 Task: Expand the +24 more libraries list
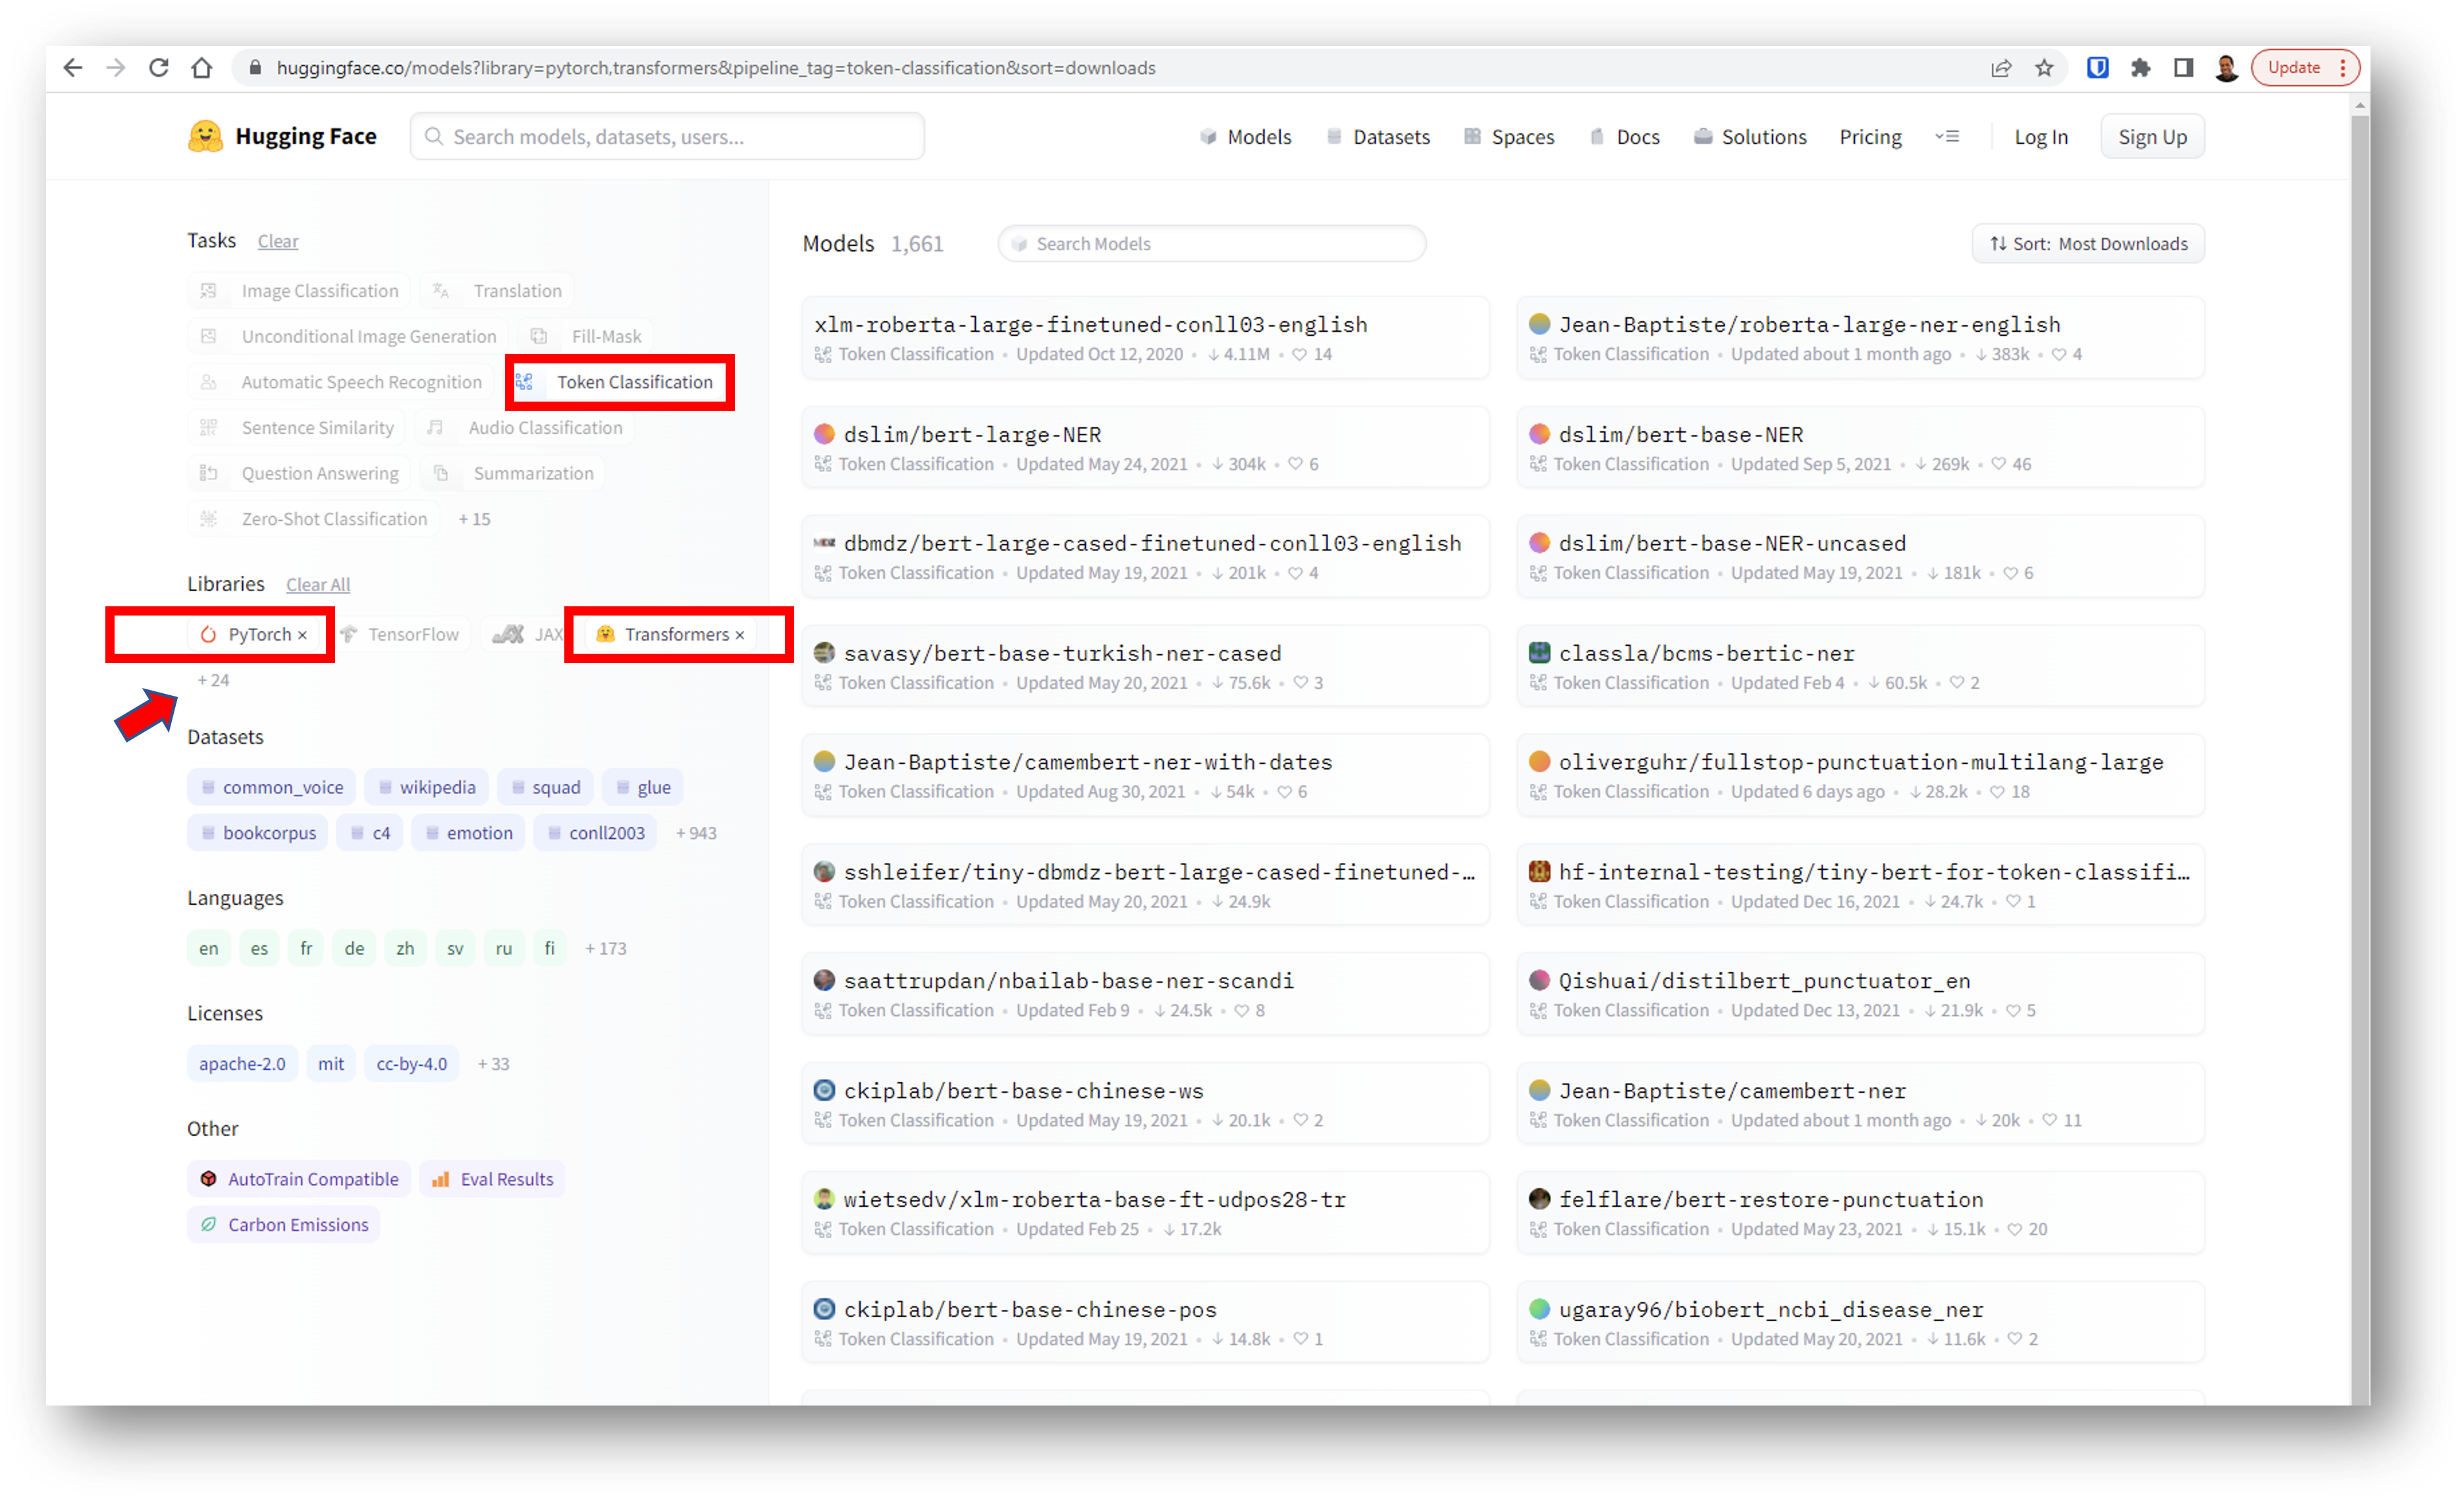[213, 680]
